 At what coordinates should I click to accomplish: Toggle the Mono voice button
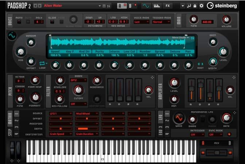(19, 22)
